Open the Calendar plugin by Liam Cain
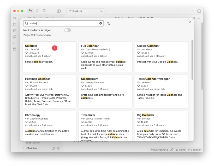Image resolution: width=214 pixels, height=166 pixels. click(x=50, y=57)
